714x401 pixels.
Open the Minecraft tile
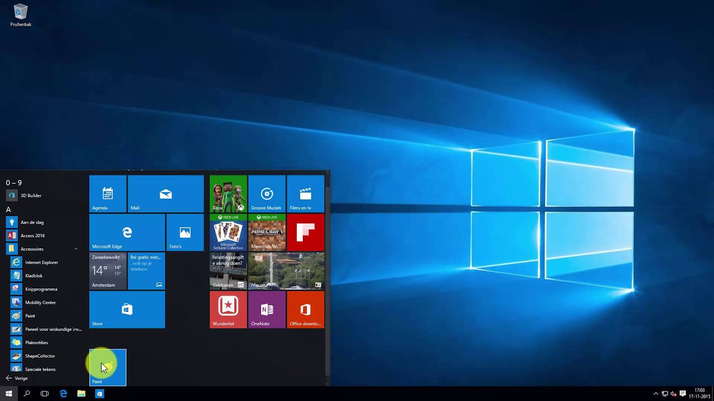[x=267, y=232]
